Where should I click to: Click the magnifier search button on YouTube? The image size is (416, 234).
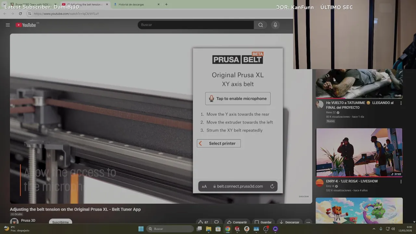click(x=261, y=25)
